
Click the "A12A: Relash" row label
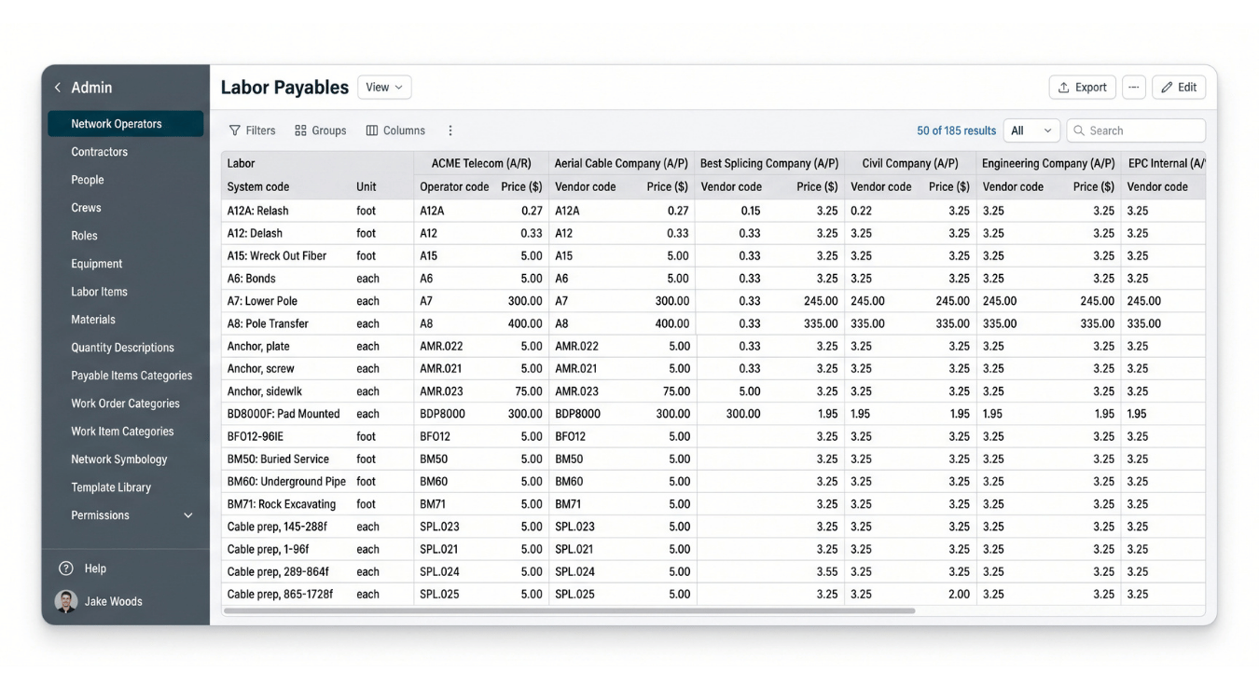click(257, 211)
